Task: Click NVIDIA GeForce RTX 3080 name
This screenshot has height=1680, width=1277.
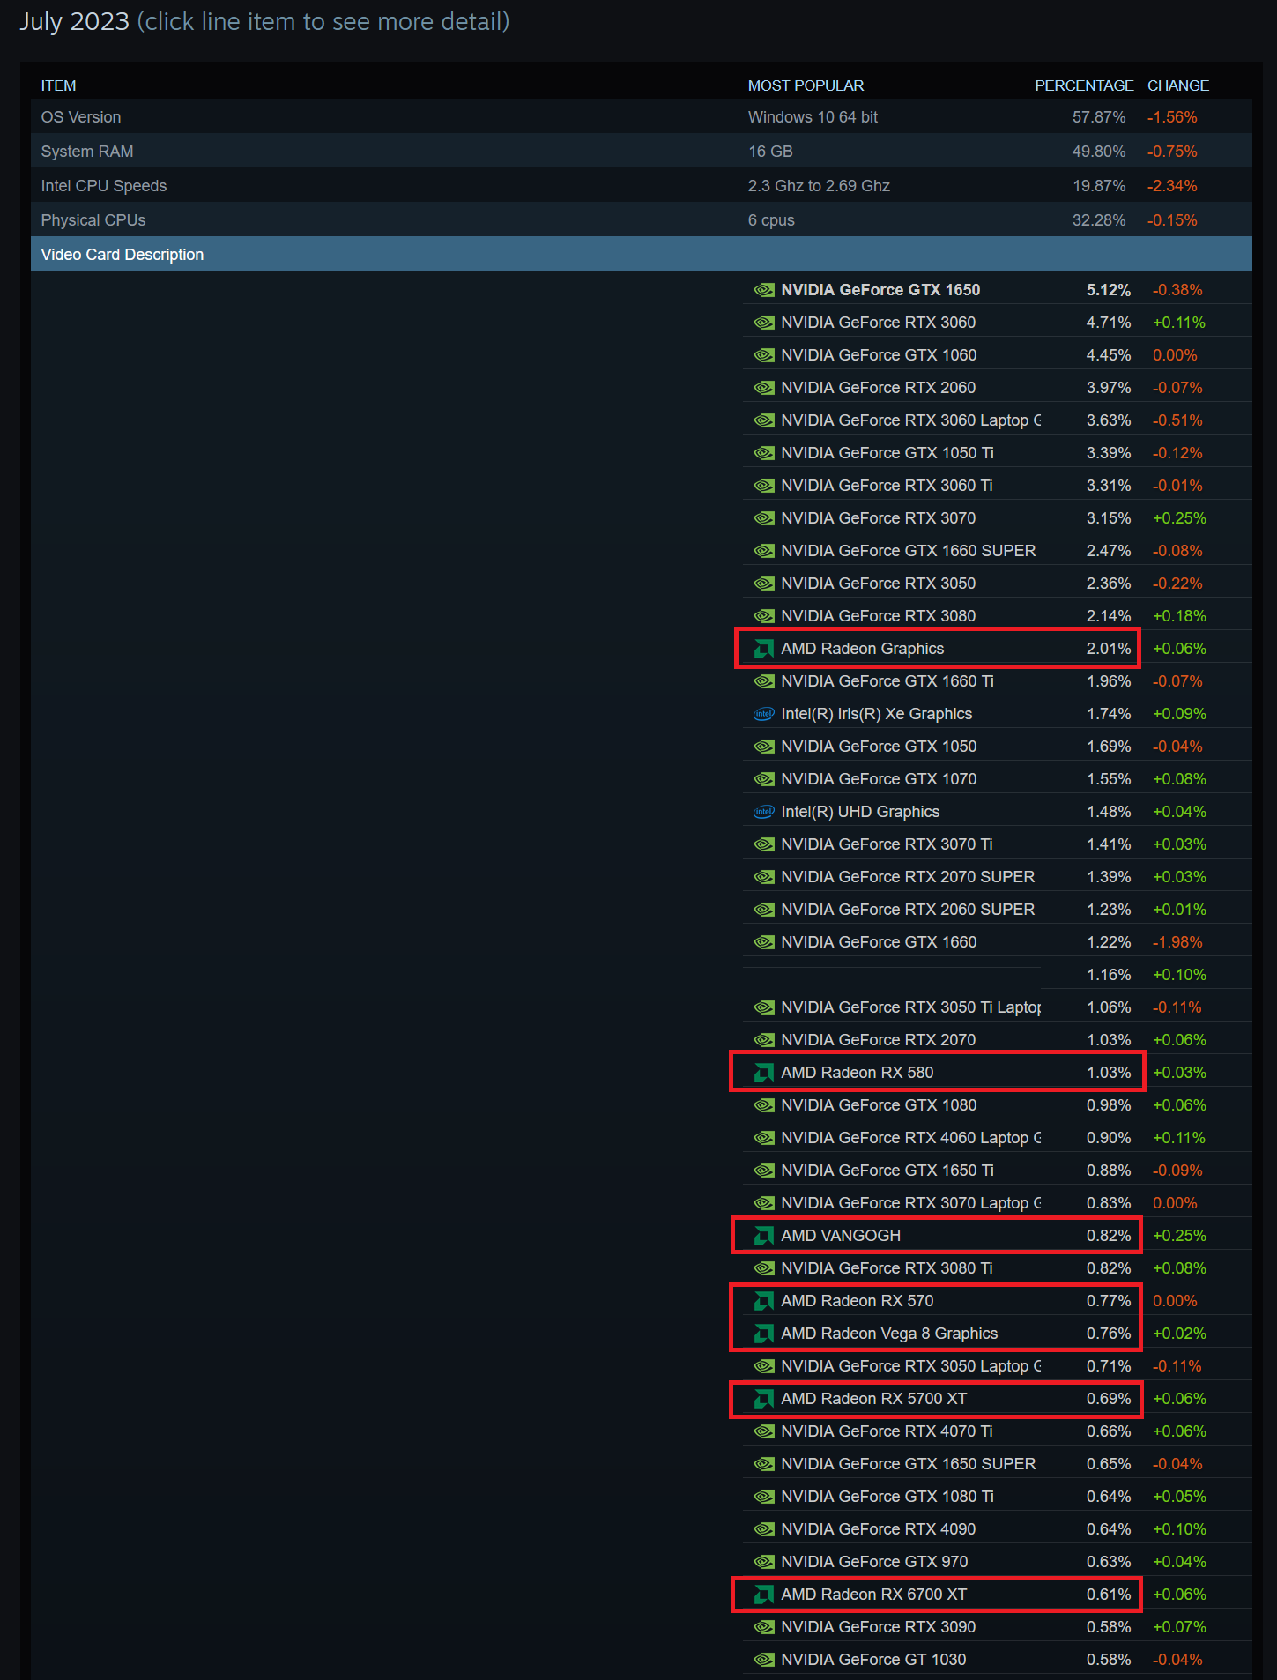Action: (878, 616)
